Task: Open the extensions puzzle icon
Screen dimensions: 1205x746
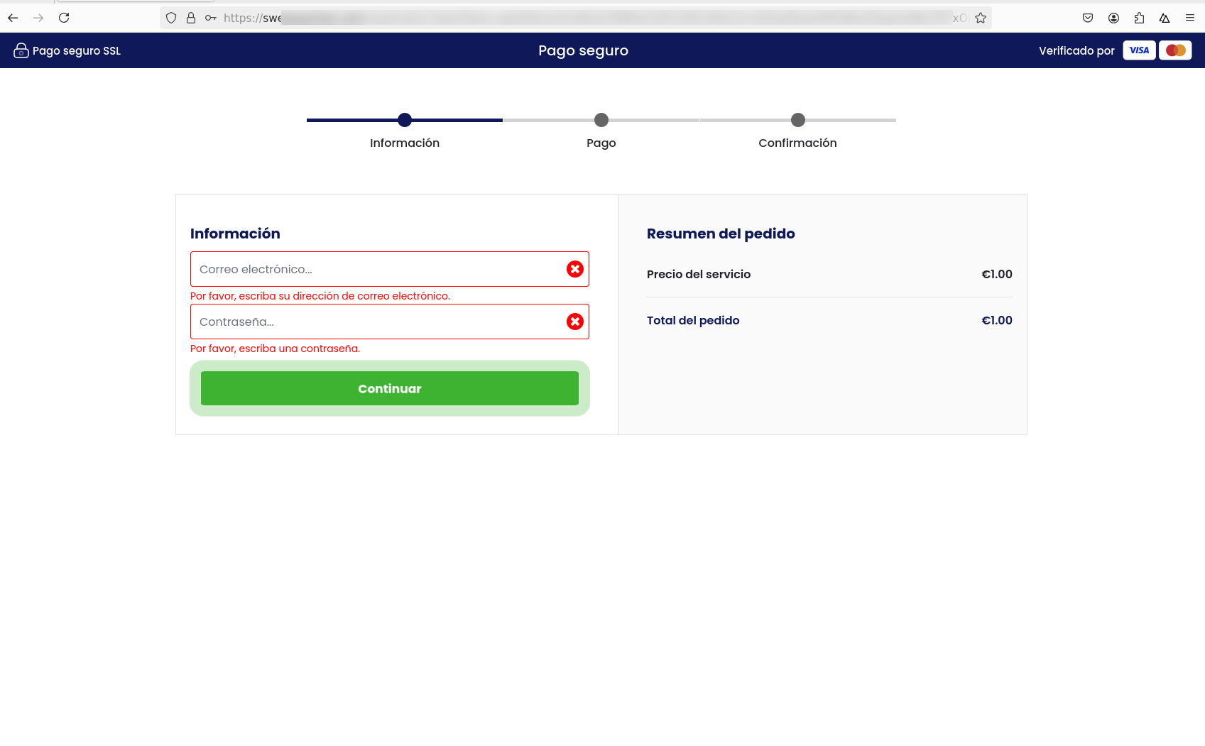Action: 1139,18
